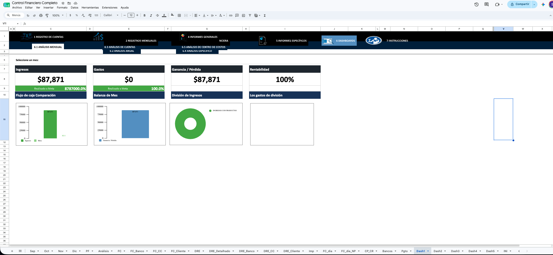The image size is (553, 255).
Task: Select the División de Ingresos donut chart
Action: (x=206, y=124)
